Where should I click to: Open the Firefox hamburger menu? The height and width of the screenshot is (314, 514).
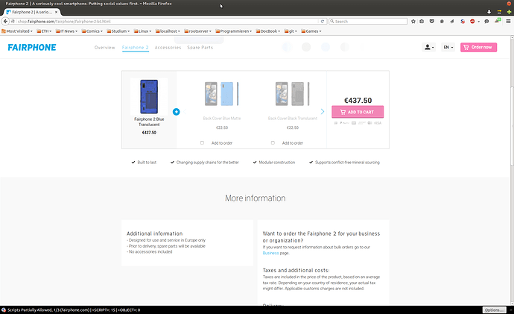508,22
